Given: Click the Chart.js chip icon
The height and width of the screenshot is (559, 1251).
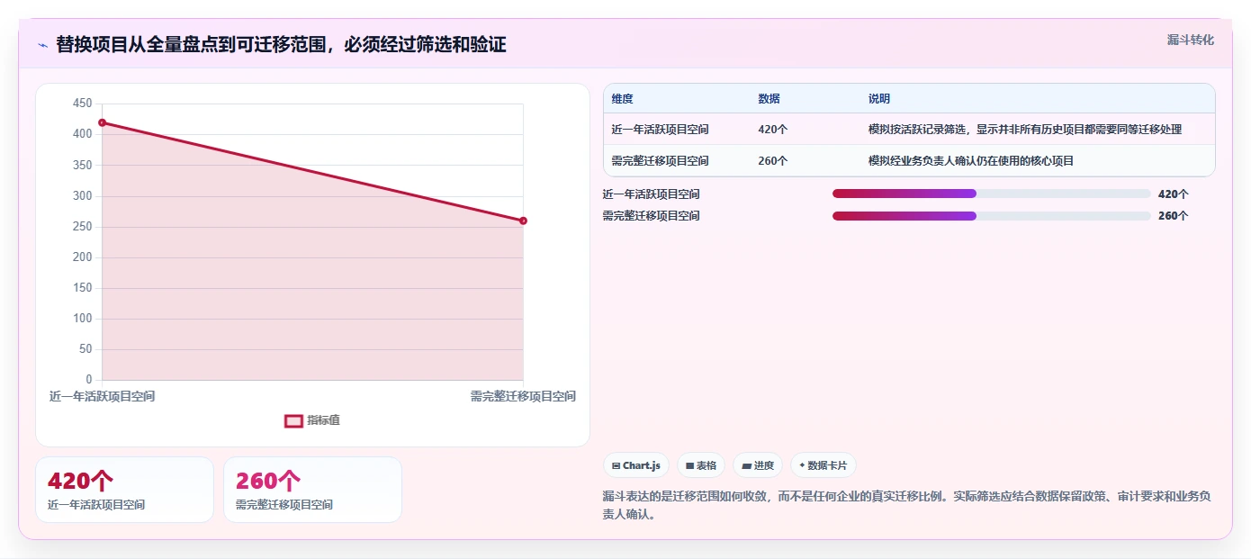Looking at the screenshot, I should tap(616, 465).
